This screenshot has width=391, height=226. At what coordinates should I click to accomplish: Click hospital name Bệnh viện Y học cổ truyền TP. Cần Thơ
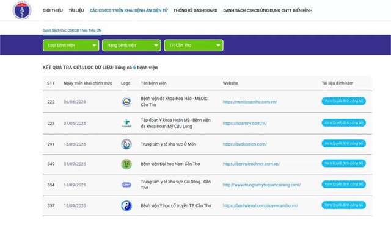click(x=176, y=206)
